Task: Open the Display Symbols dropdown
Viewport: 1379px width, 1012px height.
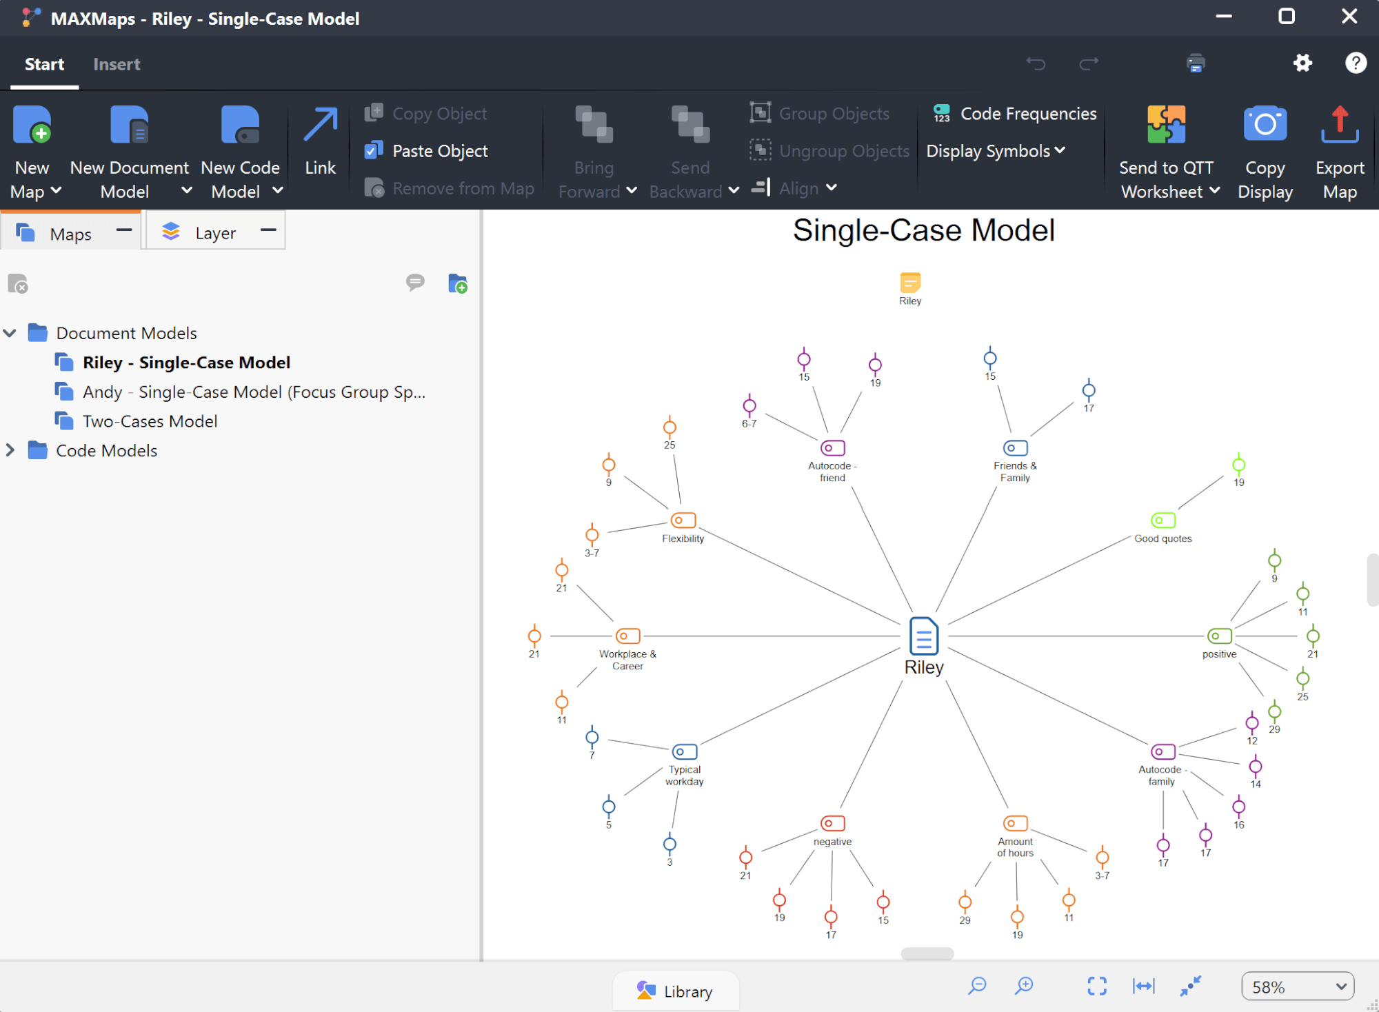Action: click(x=996, y=151)
